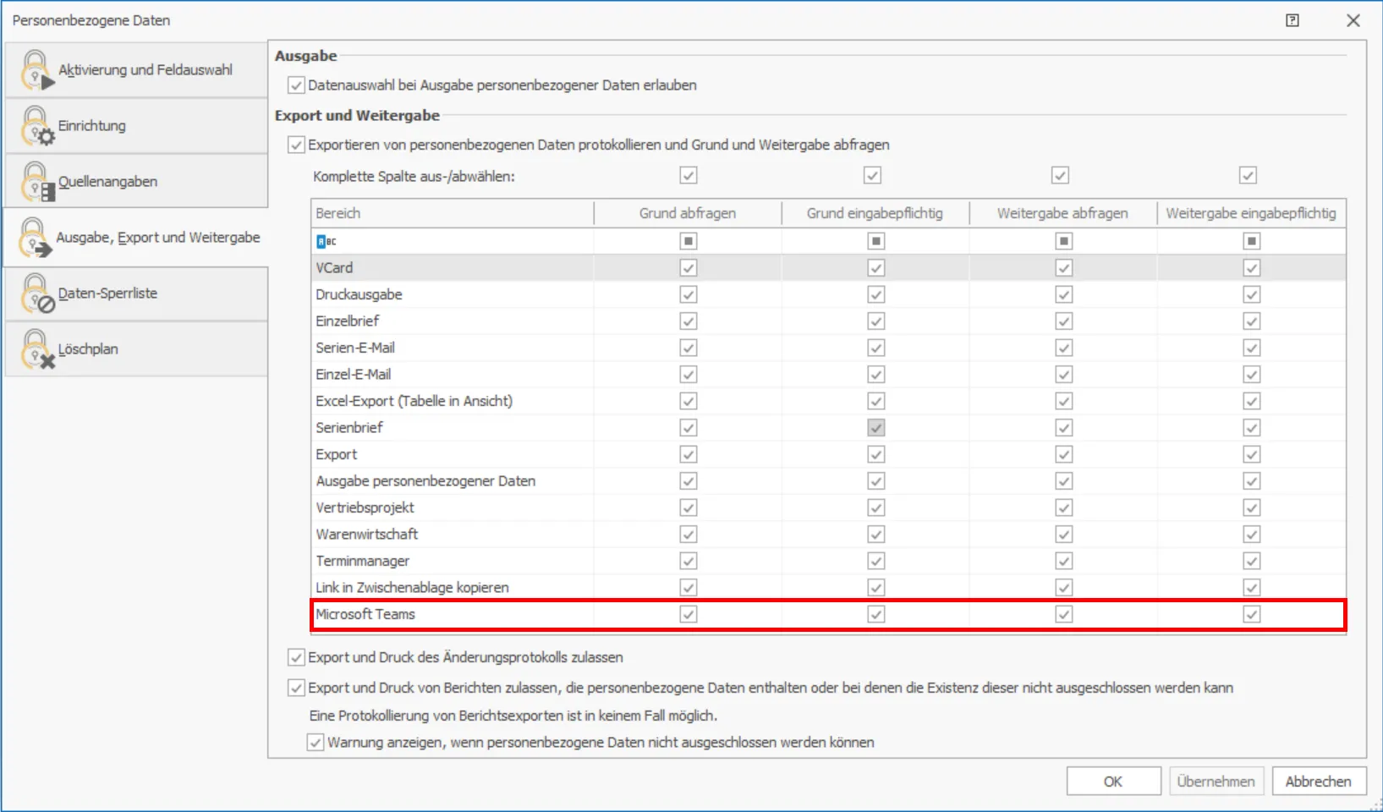Cancel the dialog with Abbrechen

pos(1319,782)
